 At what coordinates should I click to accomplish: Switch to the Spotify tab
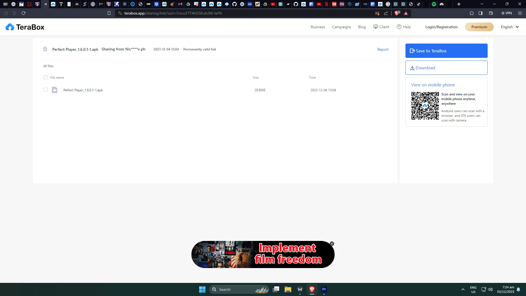point(434,4)
